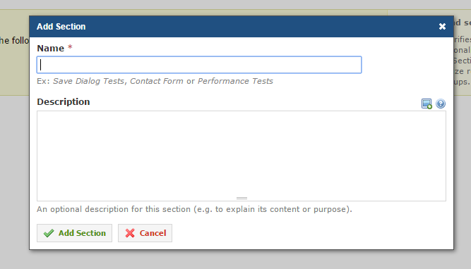471x269 pixels.
Task: Click the dimmed page background below dialog
Action: (236, 260)
